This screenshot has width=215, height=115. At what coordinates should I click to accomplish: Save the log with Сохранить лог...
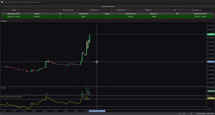121,10
